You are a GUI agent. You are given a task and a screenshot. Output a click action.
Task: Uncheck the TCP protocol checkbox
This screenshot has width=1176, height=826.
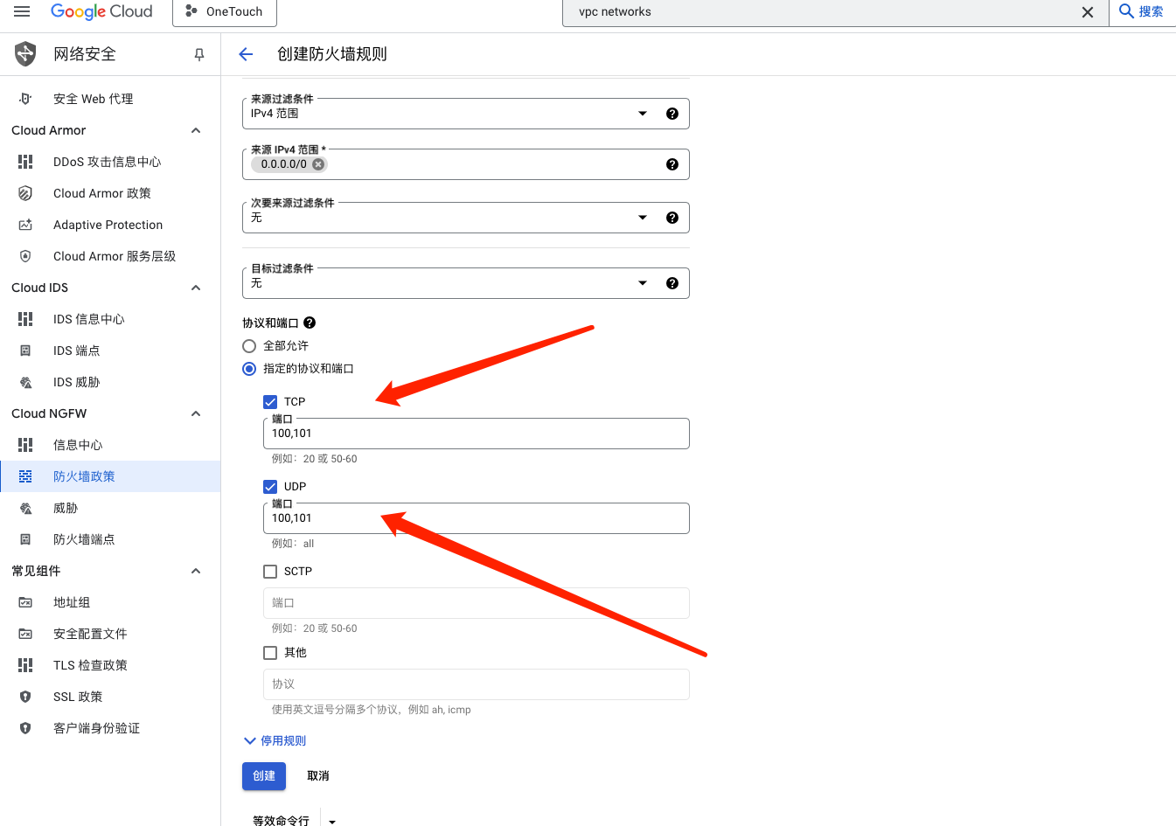click(x=270, y=402)
